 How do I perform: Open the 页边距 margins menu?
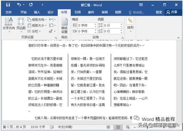click(21, 25)
